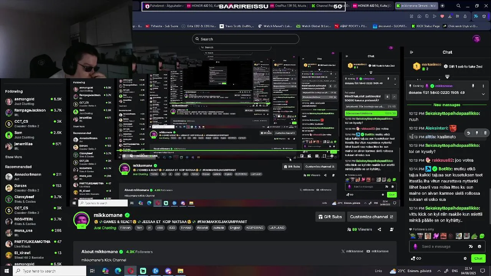Click the Kick Search field
The height and width of the screenshot is (276, 491).
(245, 39)
